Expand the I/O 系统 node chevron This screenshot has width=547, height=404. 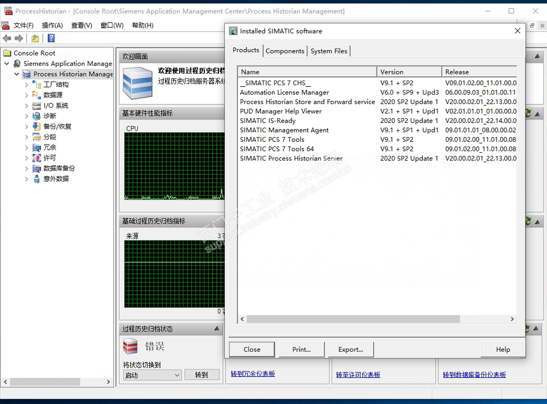[27, 106]
